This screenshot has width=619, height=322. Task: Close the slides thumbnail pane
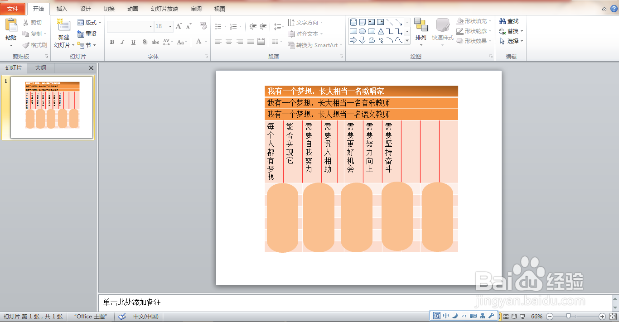pos(91,68)
